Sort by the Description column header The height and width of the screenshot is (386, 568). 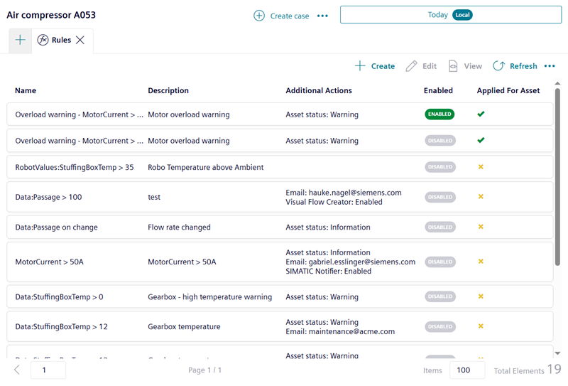click(x=168, y=90)
